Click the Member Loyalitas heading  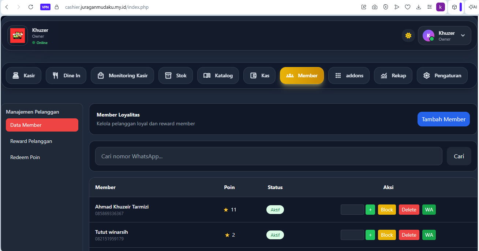(x=118, y=115)
